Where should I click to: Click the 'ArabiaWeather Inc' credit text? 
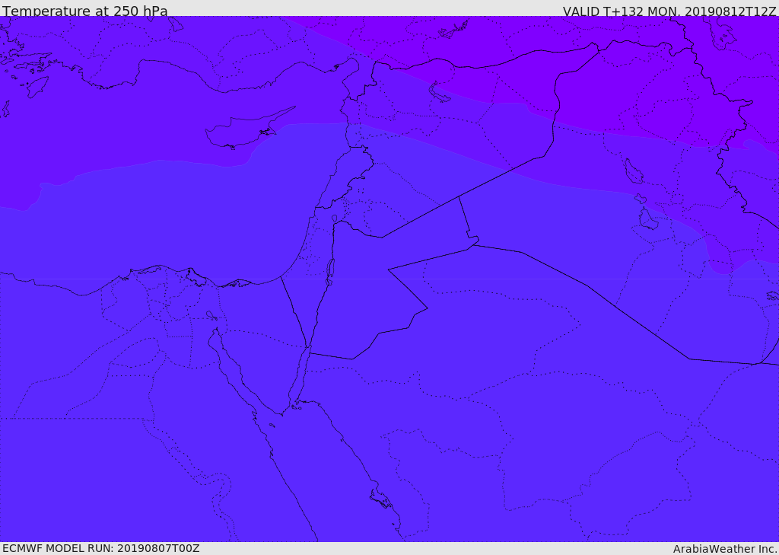[x=725, y=549]
